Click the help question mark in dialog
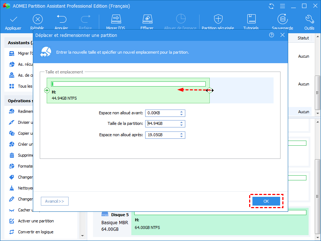 pos(271,35)
